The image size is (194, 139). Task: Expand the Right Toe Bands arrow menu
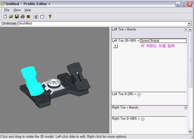click(186, 108)
